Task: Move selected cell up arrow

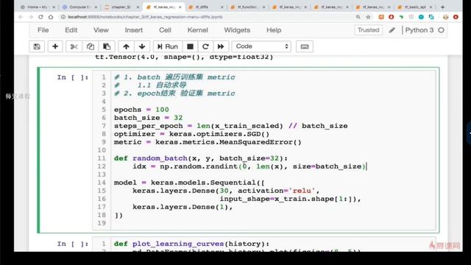Action: pyautogui.click(x=126, y=46)
